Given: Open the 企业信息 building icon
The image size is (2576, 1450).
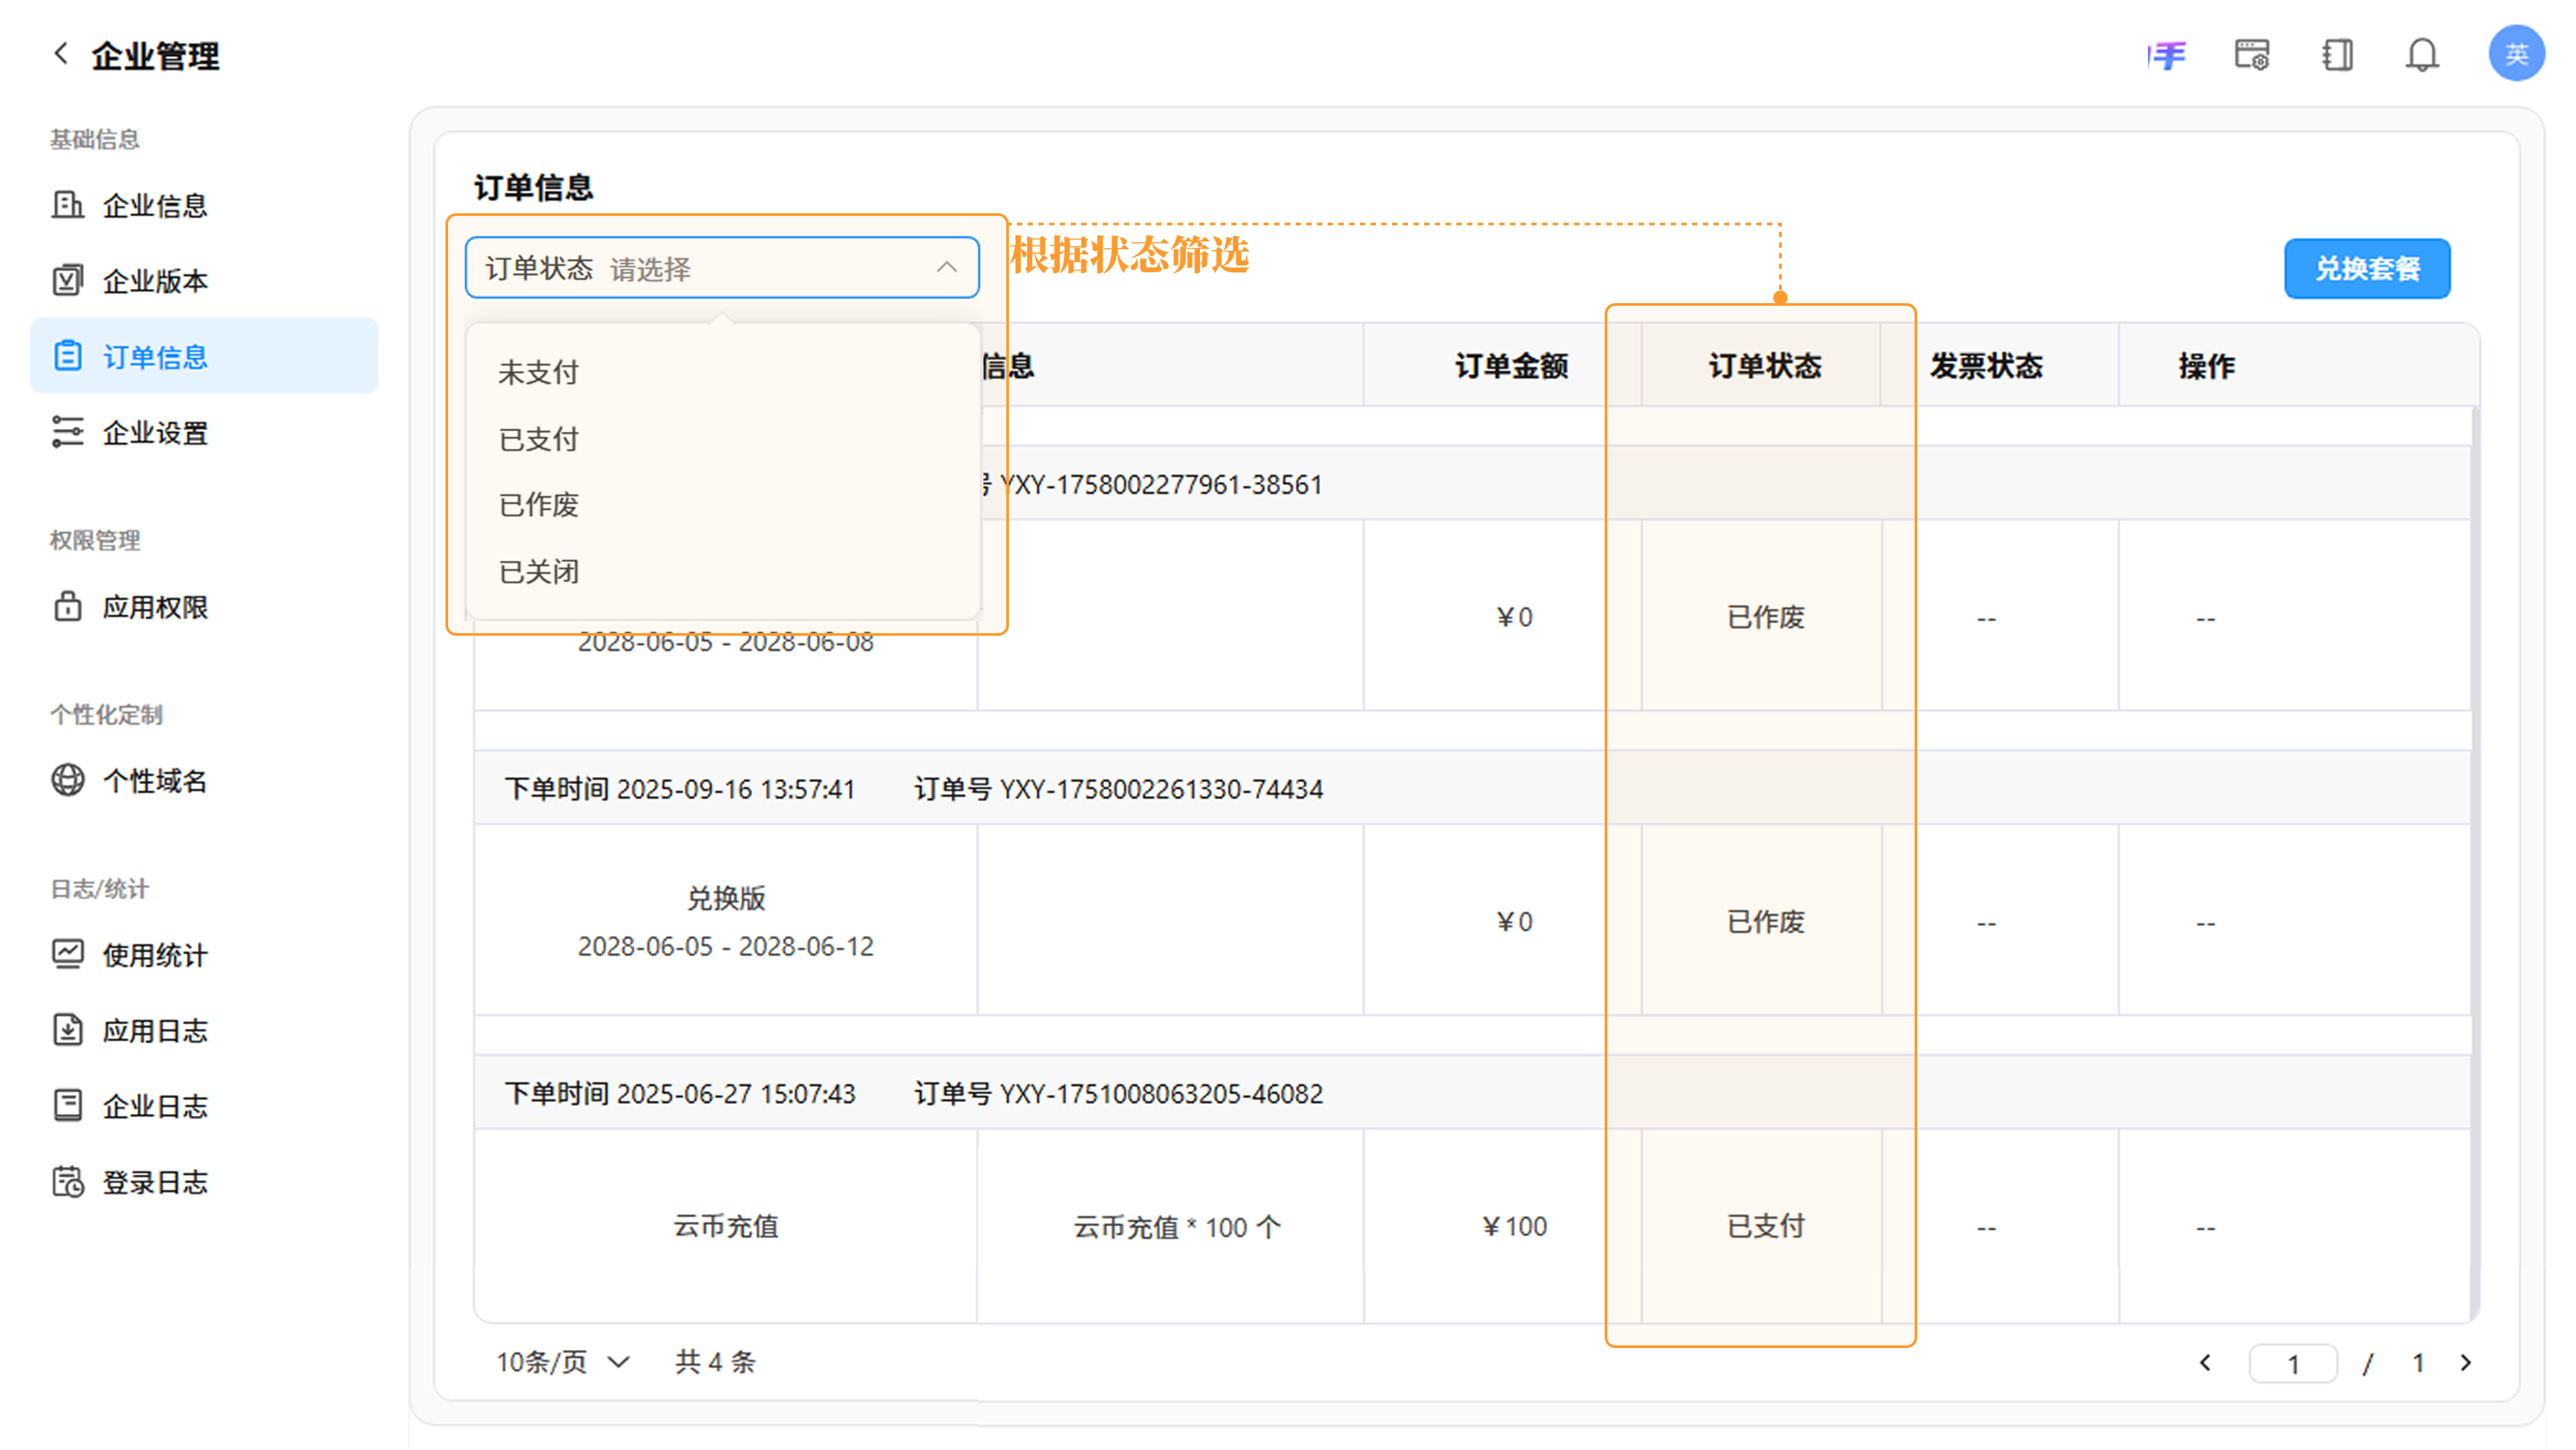Looking at the screenshot, I should pyautogui.click(x=67, y=205).
